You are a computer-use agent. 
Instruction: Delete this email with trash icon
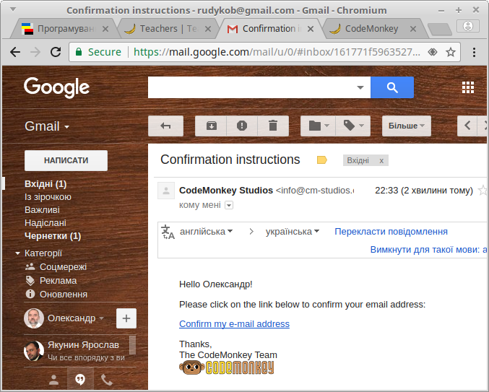coord(273,126)
